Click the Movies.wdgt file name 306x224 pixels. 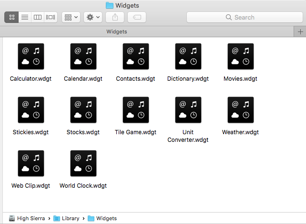click(240, 79)
